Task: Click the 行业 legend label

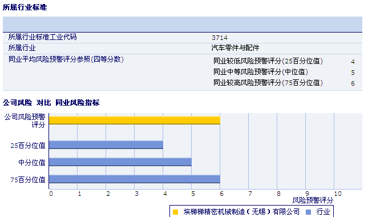Action: tap(324, 212)
